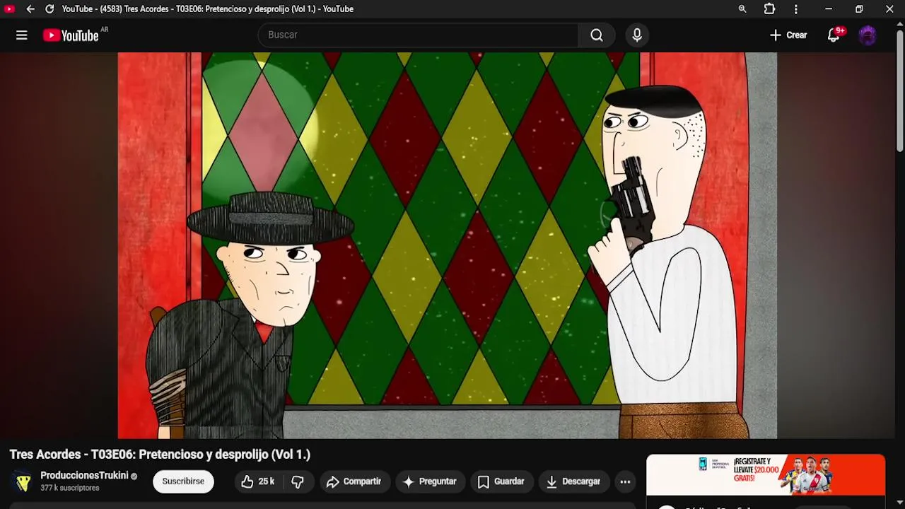Screen dimensions: 905x509
Task: Open the ProduccionesTrukini channel avatar
Action: pyautogui.click(x=23, y=481)
